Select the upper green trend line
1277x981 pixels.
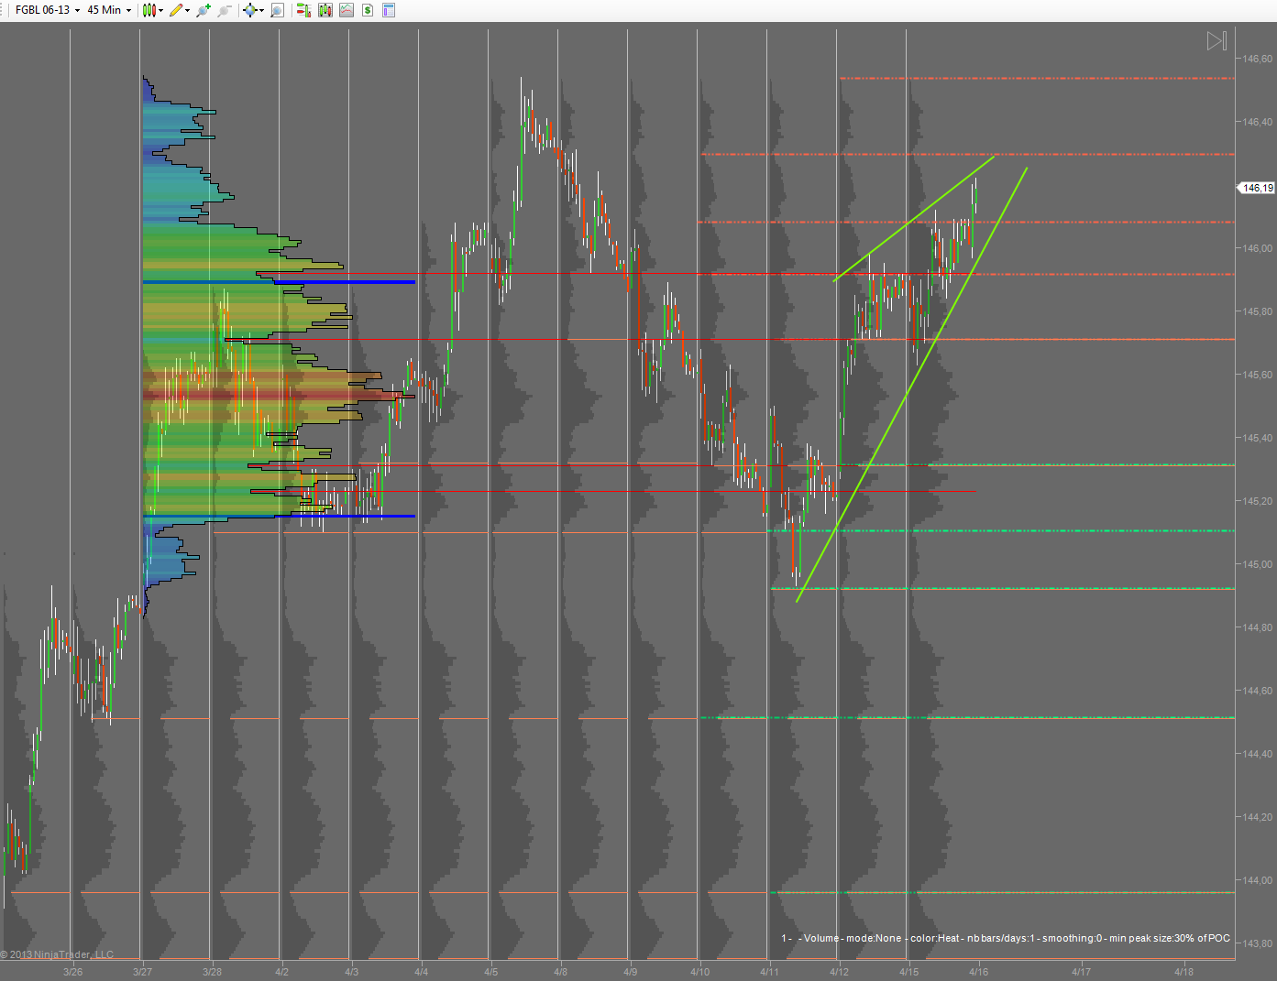click(x=914, y=219)
